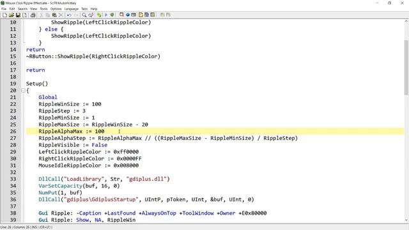This screenshot has width=409, height=230.
Task: Click line number 33 in margin
Action: pyautogui.click(x=13, y=179)
